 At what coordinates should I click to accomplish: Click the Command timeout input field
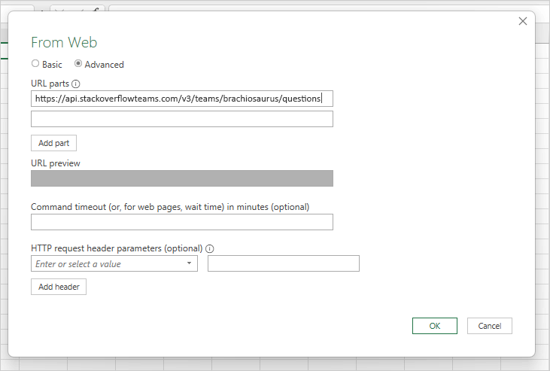point(181,222)
